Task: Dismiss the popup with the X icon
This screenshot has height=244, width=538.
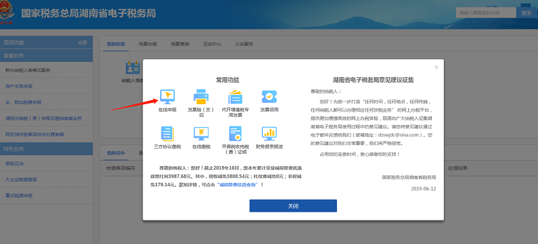Action: click(436, 67)
